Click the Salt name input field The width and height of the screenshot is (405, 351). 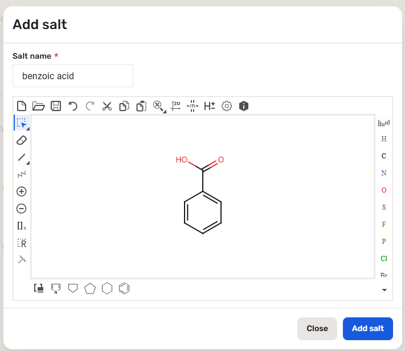click(x=73, y=76)
